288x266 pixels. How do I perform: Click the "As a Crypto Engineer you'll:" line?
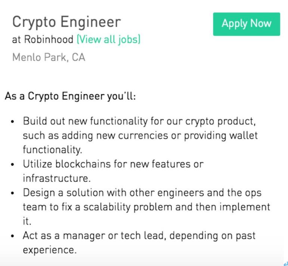pyautogui.click(x=70, y=96)
